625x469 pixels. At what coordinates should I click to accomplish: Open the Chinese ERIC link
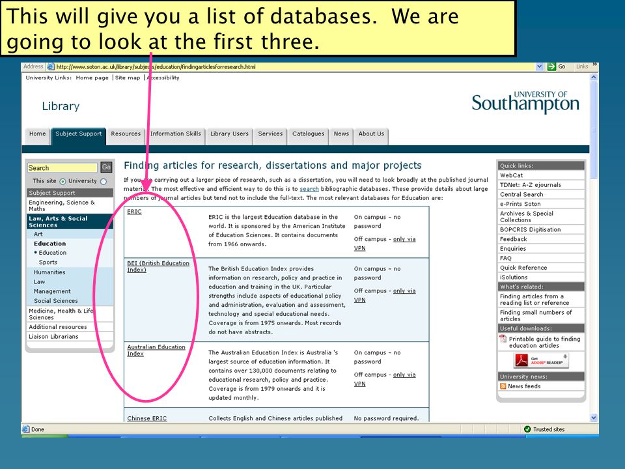(146, 418)
